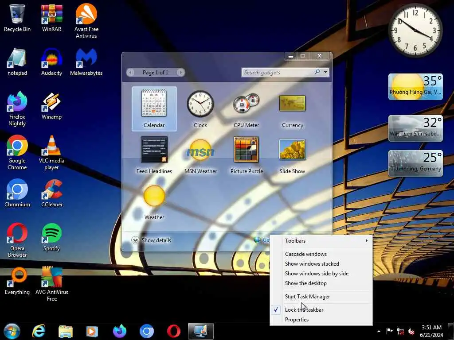Screen dimensions: 454x340
Task: Click the taskbar date and time
Action: [x=431, y=331]
